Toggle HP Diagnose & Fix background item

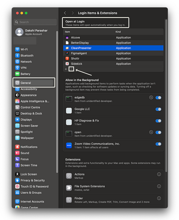pos(158,121)
